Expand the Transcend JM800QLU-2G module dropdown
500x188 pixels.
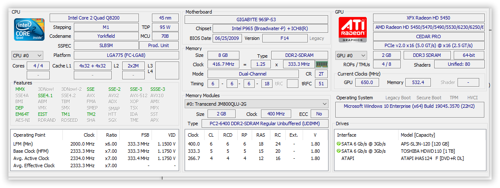click(x=256, y=104)
